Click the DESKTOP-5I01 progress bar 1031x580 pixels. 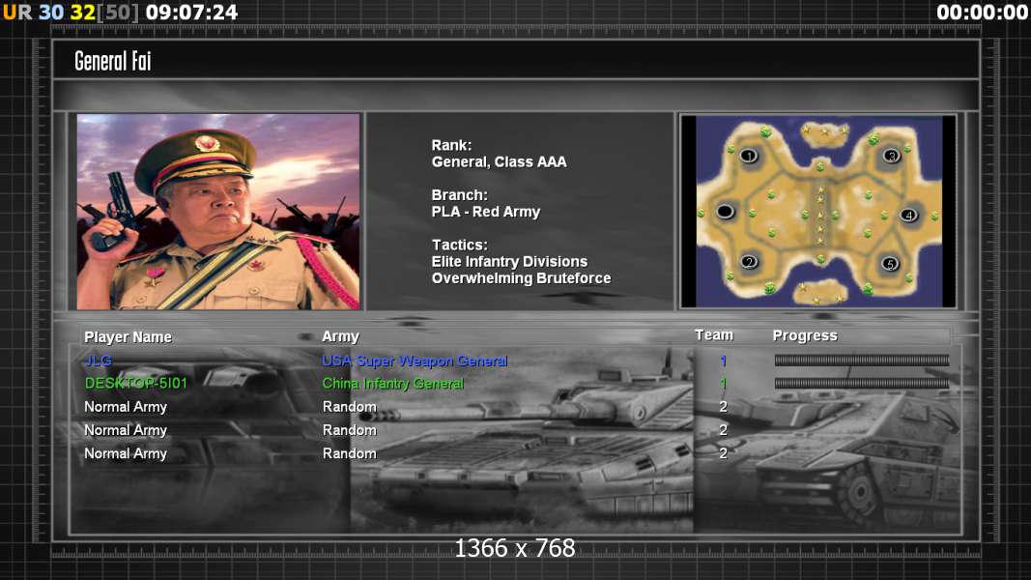[861, 383]
